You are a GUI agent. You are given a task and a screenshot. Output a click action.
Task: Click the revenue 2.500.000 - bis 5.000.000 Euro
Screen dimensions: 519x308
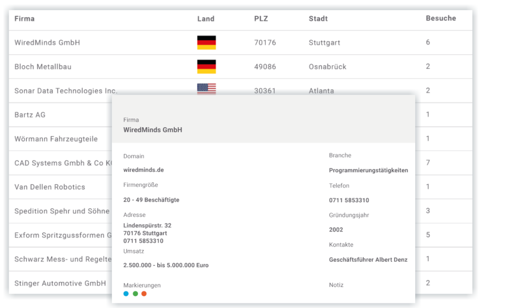(x=166, y=265)
